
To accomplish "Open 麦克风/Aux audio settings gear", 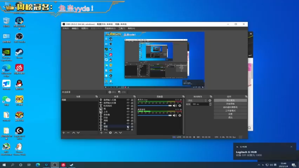I will coord(180,106).
